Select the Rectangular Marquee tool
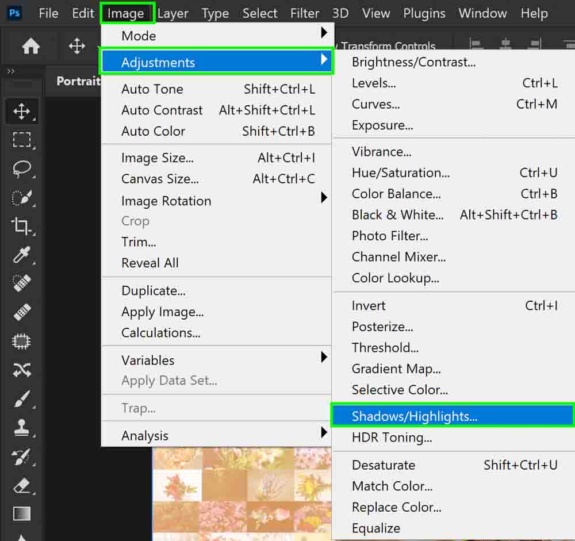 22,140
